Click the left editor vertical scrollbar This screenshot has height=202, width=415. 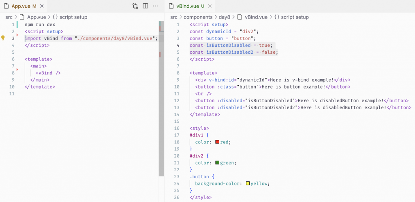[161, 99]
